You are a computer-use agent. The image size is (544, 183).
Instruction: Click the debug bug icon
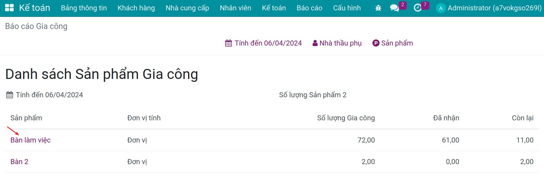point(378,8)
